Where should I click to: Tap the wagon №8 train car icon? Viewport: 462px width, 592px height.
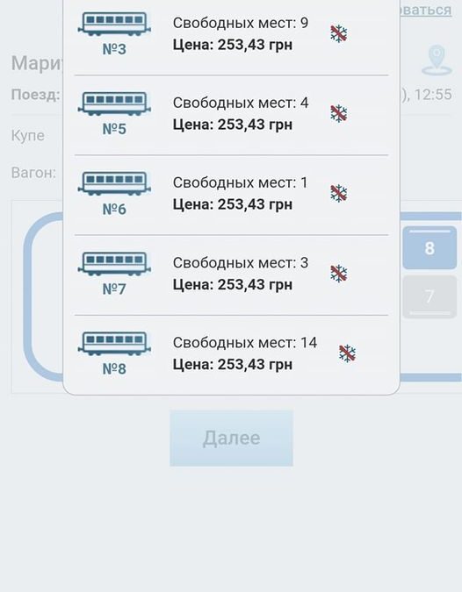click(x=114, y=344)
